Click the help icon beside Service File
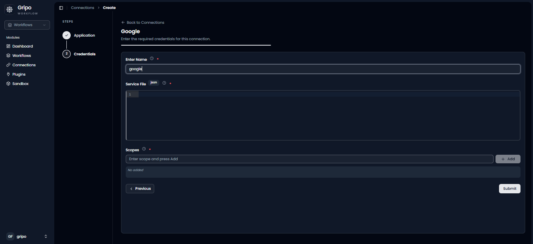The width and height of the screenshot is (533, 244). tap(164, 83)
